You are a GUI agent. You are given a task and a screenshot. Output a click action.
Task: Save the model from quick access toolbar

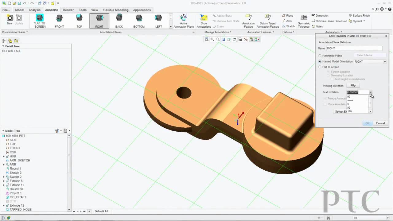coord(19,3)
